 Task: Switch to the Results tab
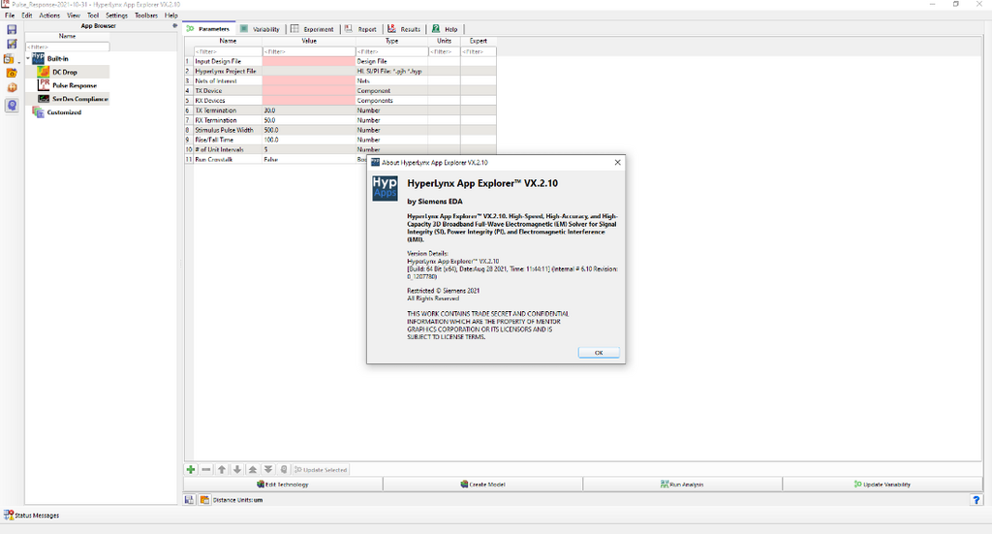coord(404,29)
